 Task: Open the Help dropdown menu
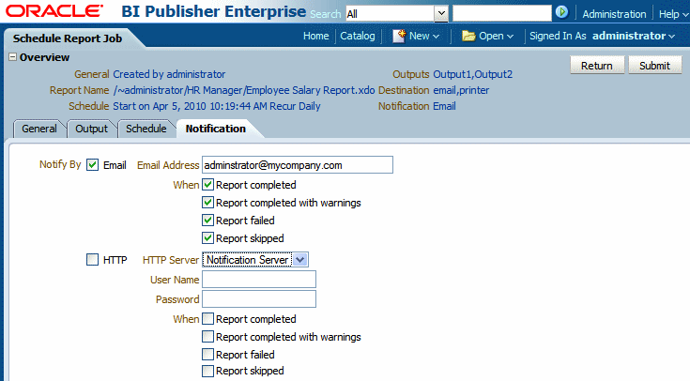[673, 14]
